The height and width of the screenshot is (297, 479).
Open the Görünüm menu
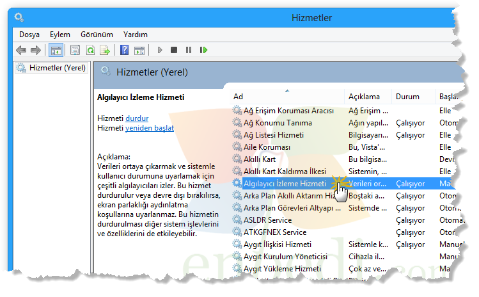point(97,35)
